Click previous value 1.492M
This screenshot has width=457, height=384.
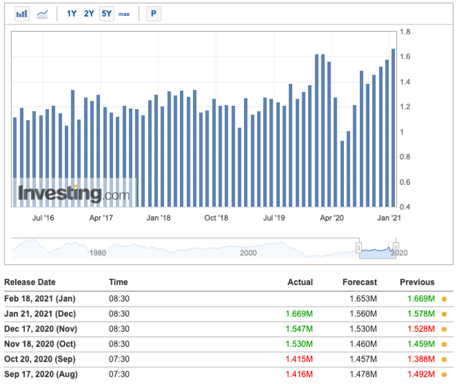pos(421,374)
